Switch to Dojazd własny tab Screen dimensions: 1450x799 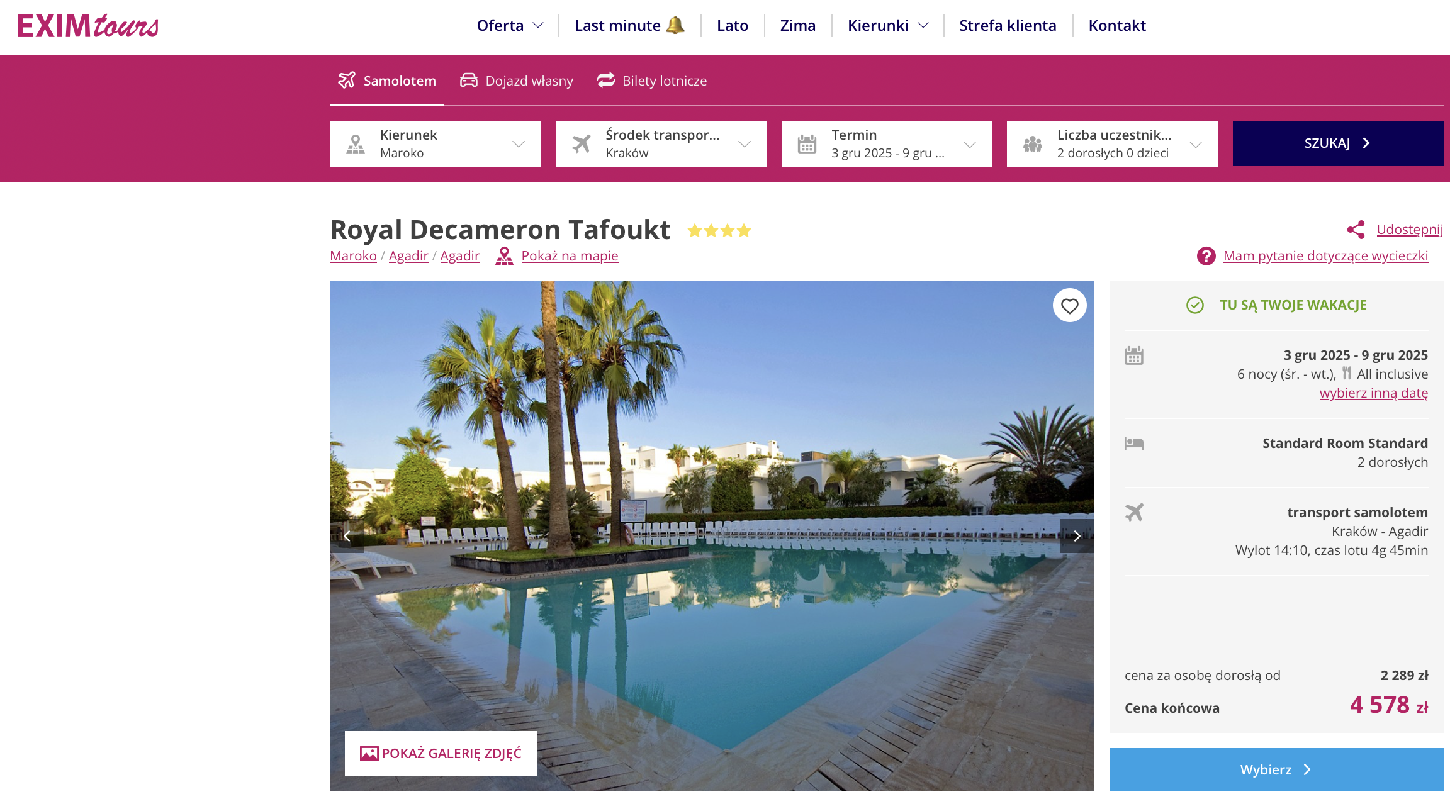click(517, 81)
